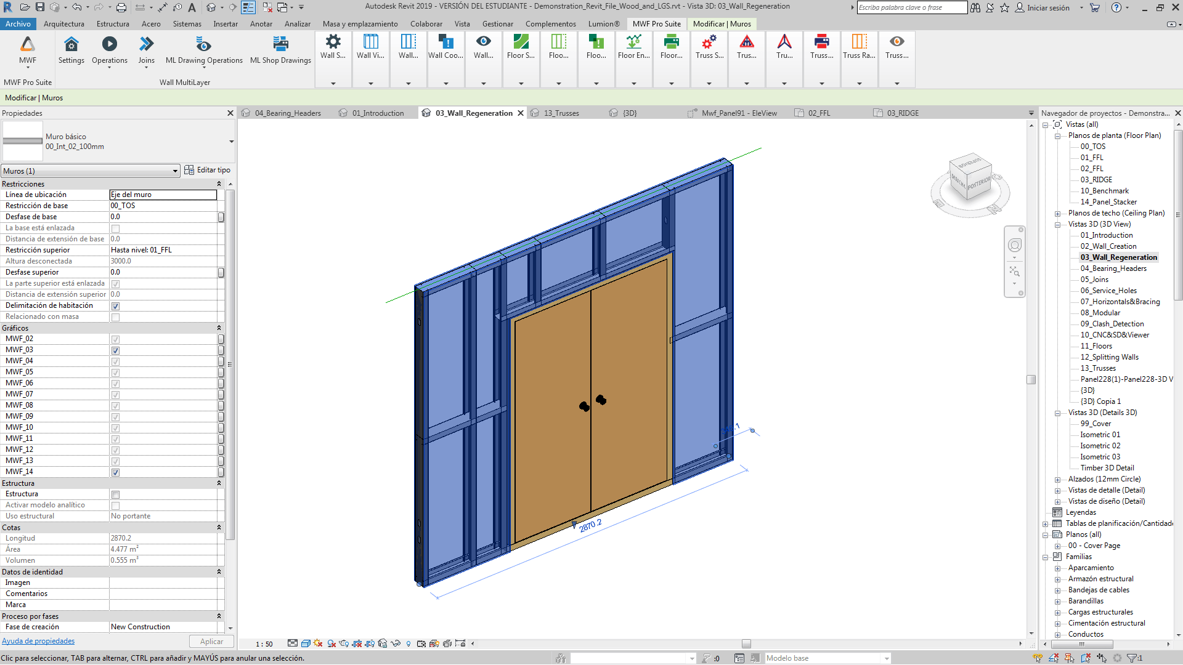
Task: Open Ayuda de propiedades link
Action: [x=38, y=641]
